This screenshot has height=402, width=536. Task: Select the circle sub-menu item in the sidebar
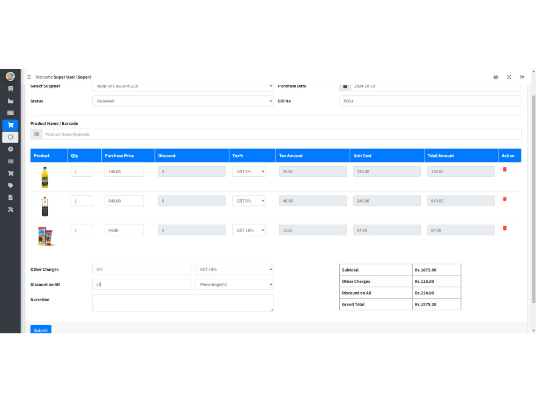(x=10, y=137)
